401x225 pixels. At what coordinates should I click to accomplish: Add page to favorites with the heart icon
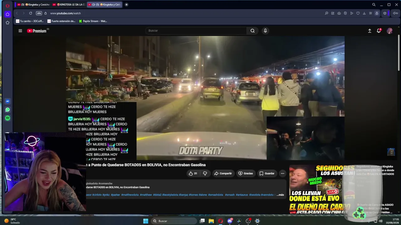point(358,13)
